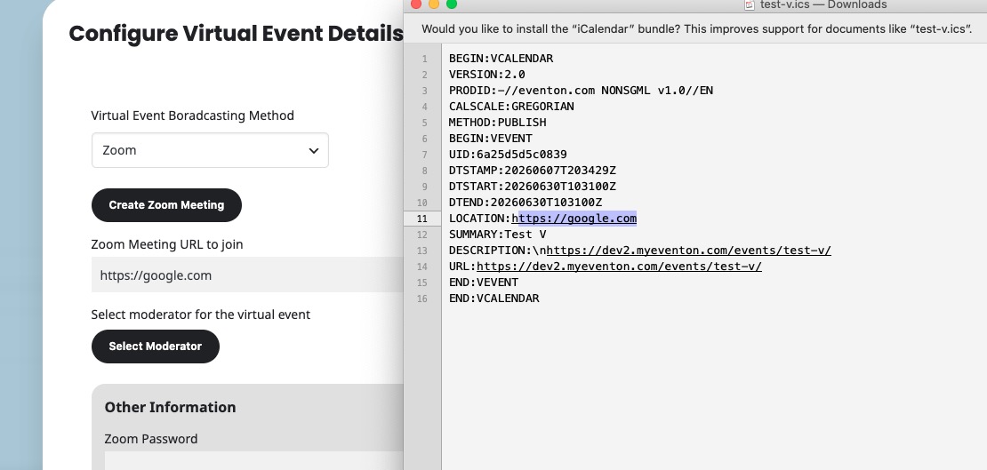The width and height of the screenshot is (987, 470).
Task: Place cursor on SUMMARY:Test V line
Action: pyautogui.click(x=497, y=235)
